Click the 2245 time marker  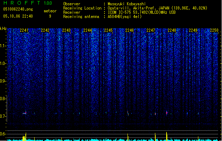click(108, 30)
